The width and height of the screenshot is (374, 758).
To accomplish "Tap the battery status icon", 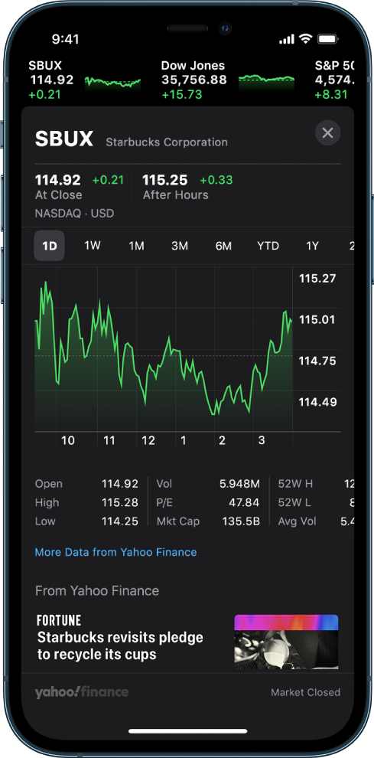I will point(327,39).
